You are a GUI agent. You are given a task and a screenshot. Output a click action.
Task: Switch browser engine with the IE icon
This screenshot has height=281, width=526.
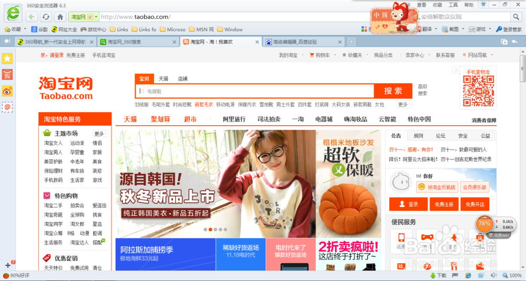coord(468,276)
